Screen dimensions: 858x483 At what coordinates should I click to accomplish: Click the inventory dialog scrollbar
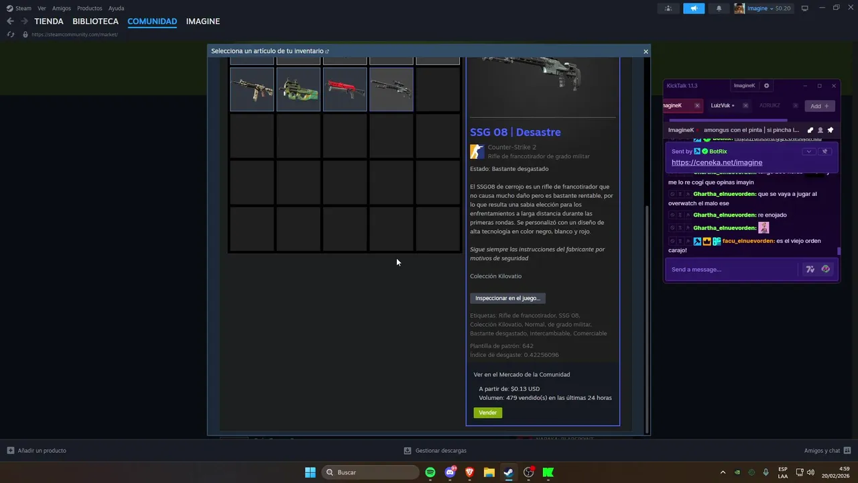pos(647,320)
